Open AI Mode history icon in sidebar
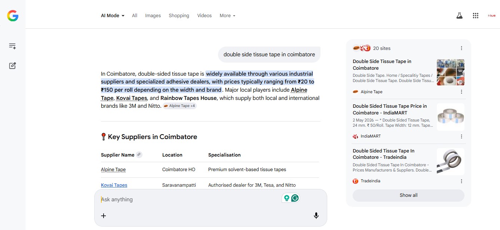The width and height of the screenshot is (500, 230). click(12, 46)
